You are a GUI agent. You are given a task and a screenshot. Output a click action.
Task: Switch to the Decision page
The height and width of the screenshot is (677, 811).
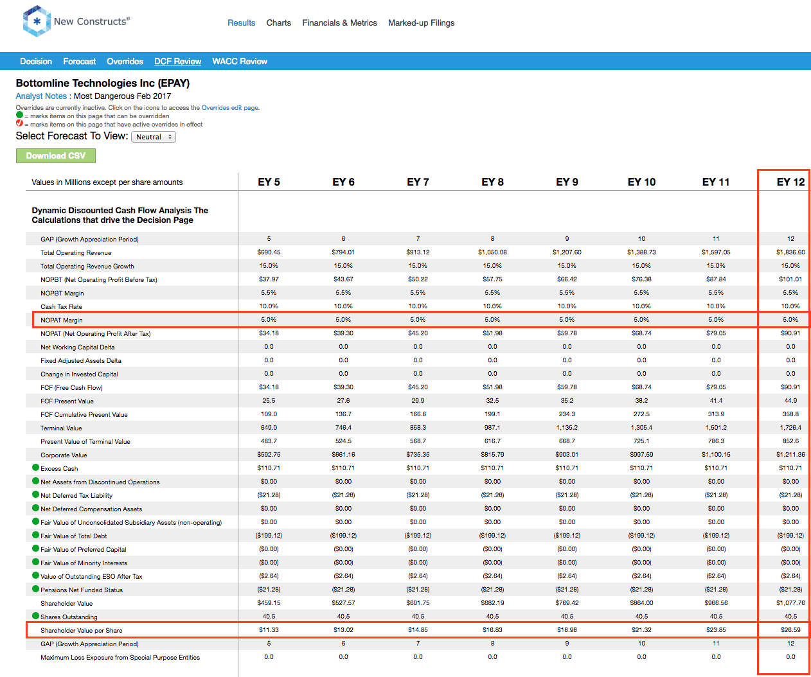click(x=36, y=61)
